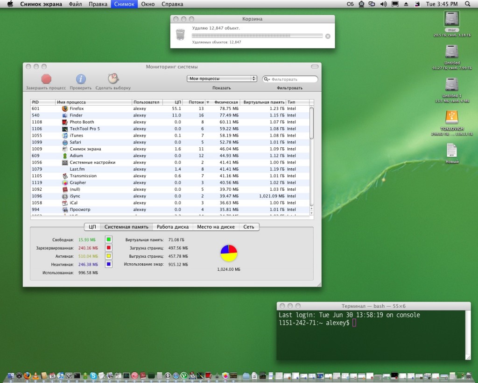Viewport: 478px width, 383px height.
Task: Click the volume speaker icon in menu bar
Action: click(x=383, y=4)
